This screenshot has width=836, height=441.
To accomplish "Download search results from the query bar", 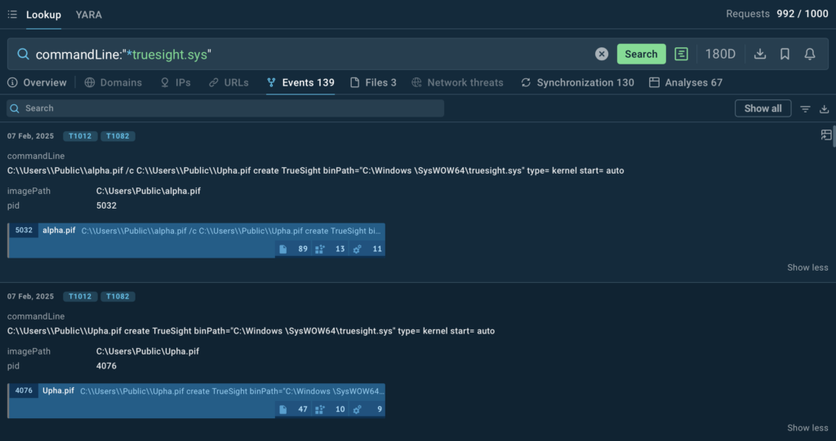I will coord(759,54).
